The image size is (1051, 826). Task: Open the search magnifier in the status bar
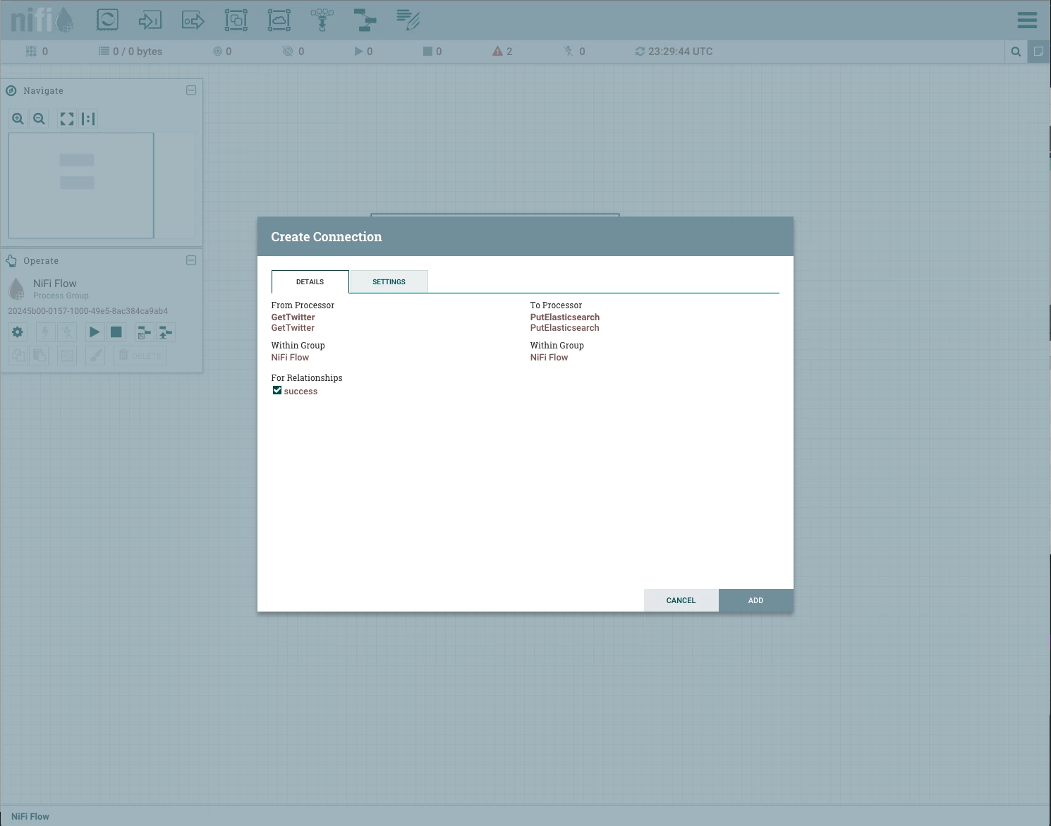1016,51
